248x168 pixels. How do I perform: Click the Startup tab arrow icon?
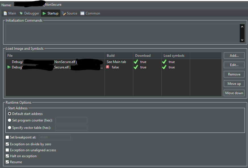point(44,13)
